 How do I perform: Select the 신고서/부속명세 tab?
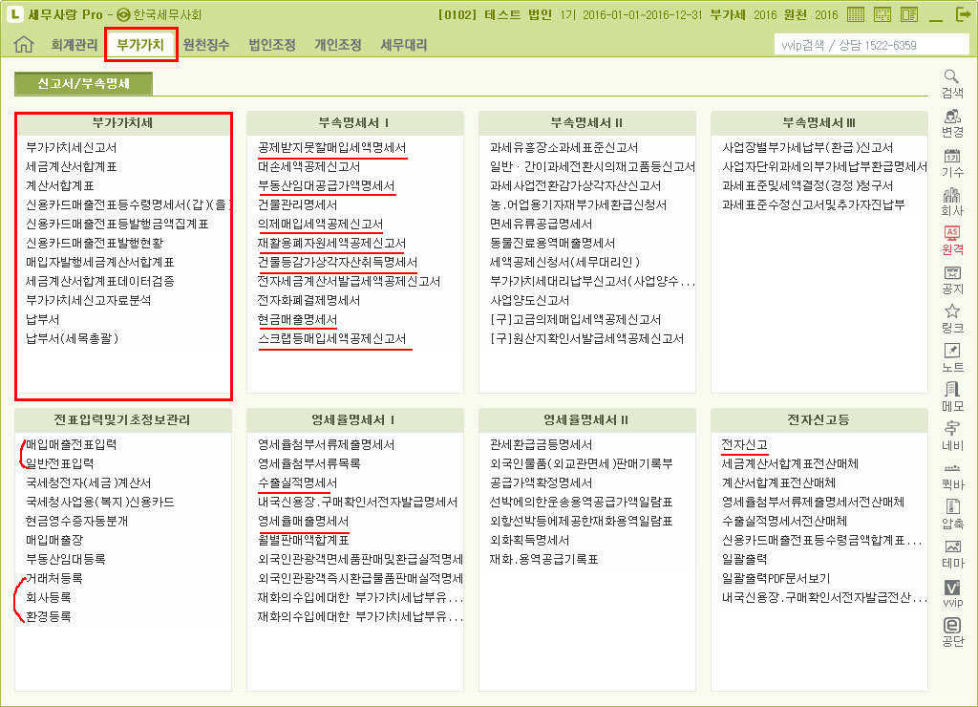tap(83, 84)
